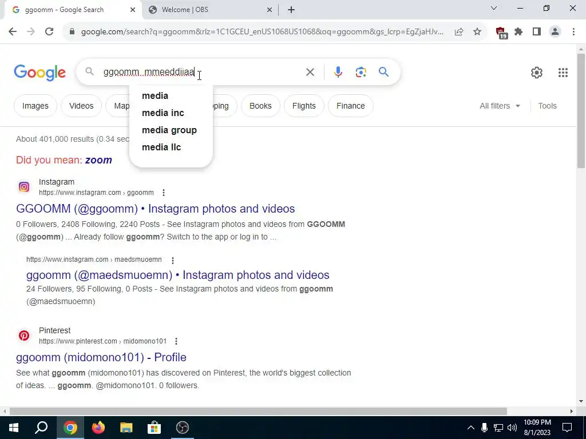
Task: Go to the Google logo homepage
Action: pos(39,73)
